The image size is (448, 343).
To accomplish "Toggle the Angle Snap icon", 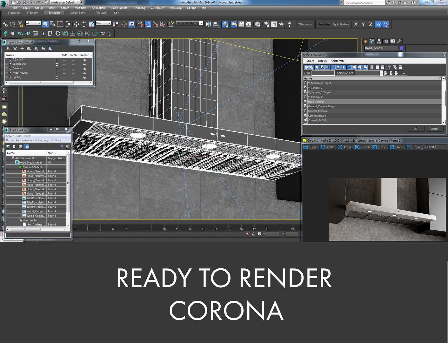I will (148, 24).
